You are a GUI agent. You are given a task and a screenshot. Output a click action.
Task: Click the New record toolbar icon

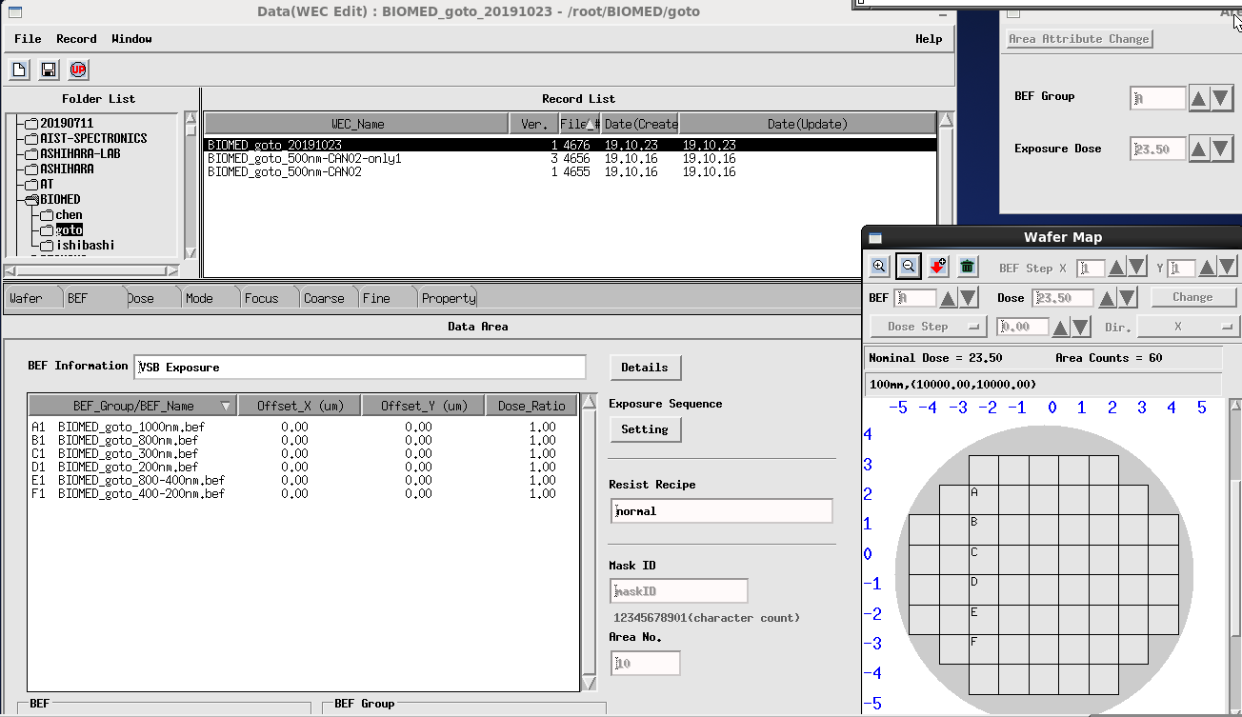coord(19,70)
